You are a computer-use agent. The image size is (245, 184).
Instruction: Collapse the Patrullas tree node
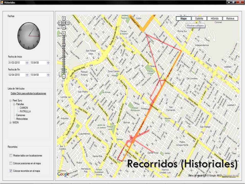(14, 104)
